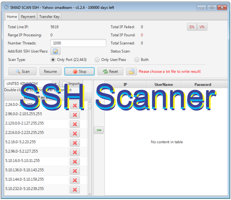This screenshot has height=200, width=231.
Task: Select the 5.2.96.0-5.2.127.255 row text
Action: coord(22,151)
